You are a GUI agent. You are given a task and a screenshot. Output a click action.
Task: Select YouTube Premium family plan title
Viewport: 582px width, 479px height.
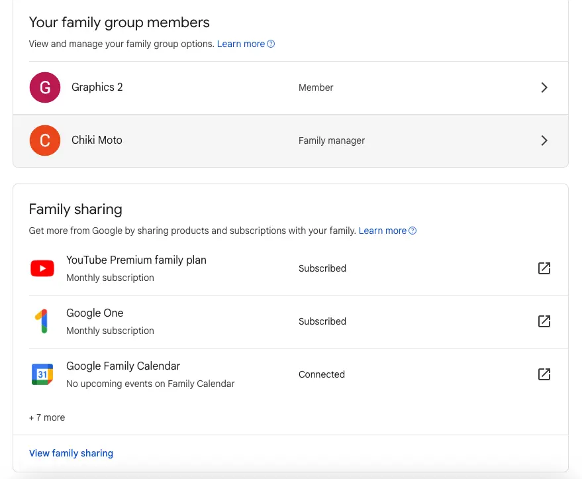[x=136, y=260]
